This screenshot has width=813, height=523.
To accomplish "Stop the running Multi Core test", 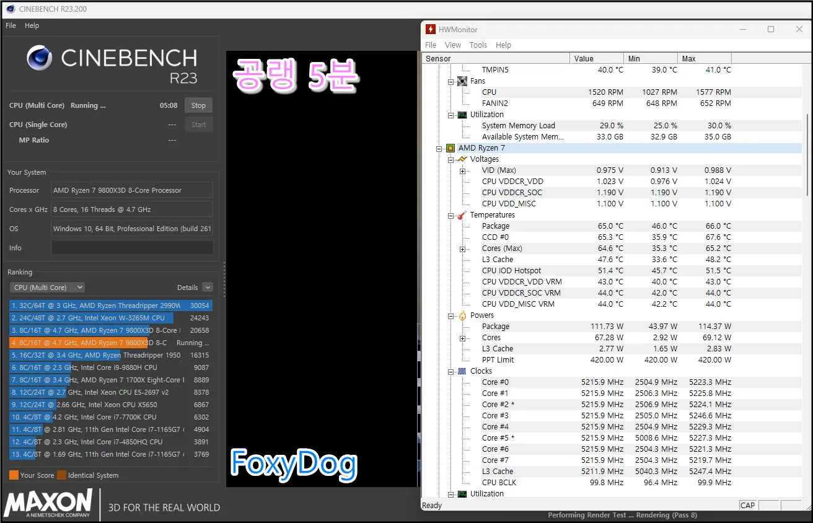I will (198, 105).
